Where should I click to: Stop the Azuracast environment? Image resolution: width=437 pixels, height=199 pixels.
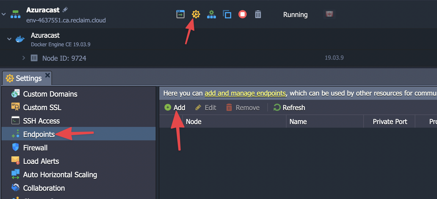coord(243,14)
